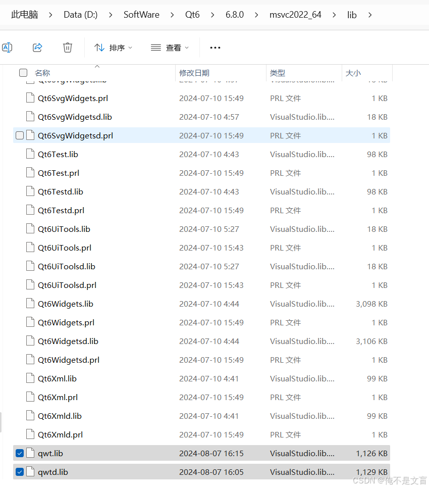Click the file icon of Qt6Widgetsd.prl

tap(30, 360)
